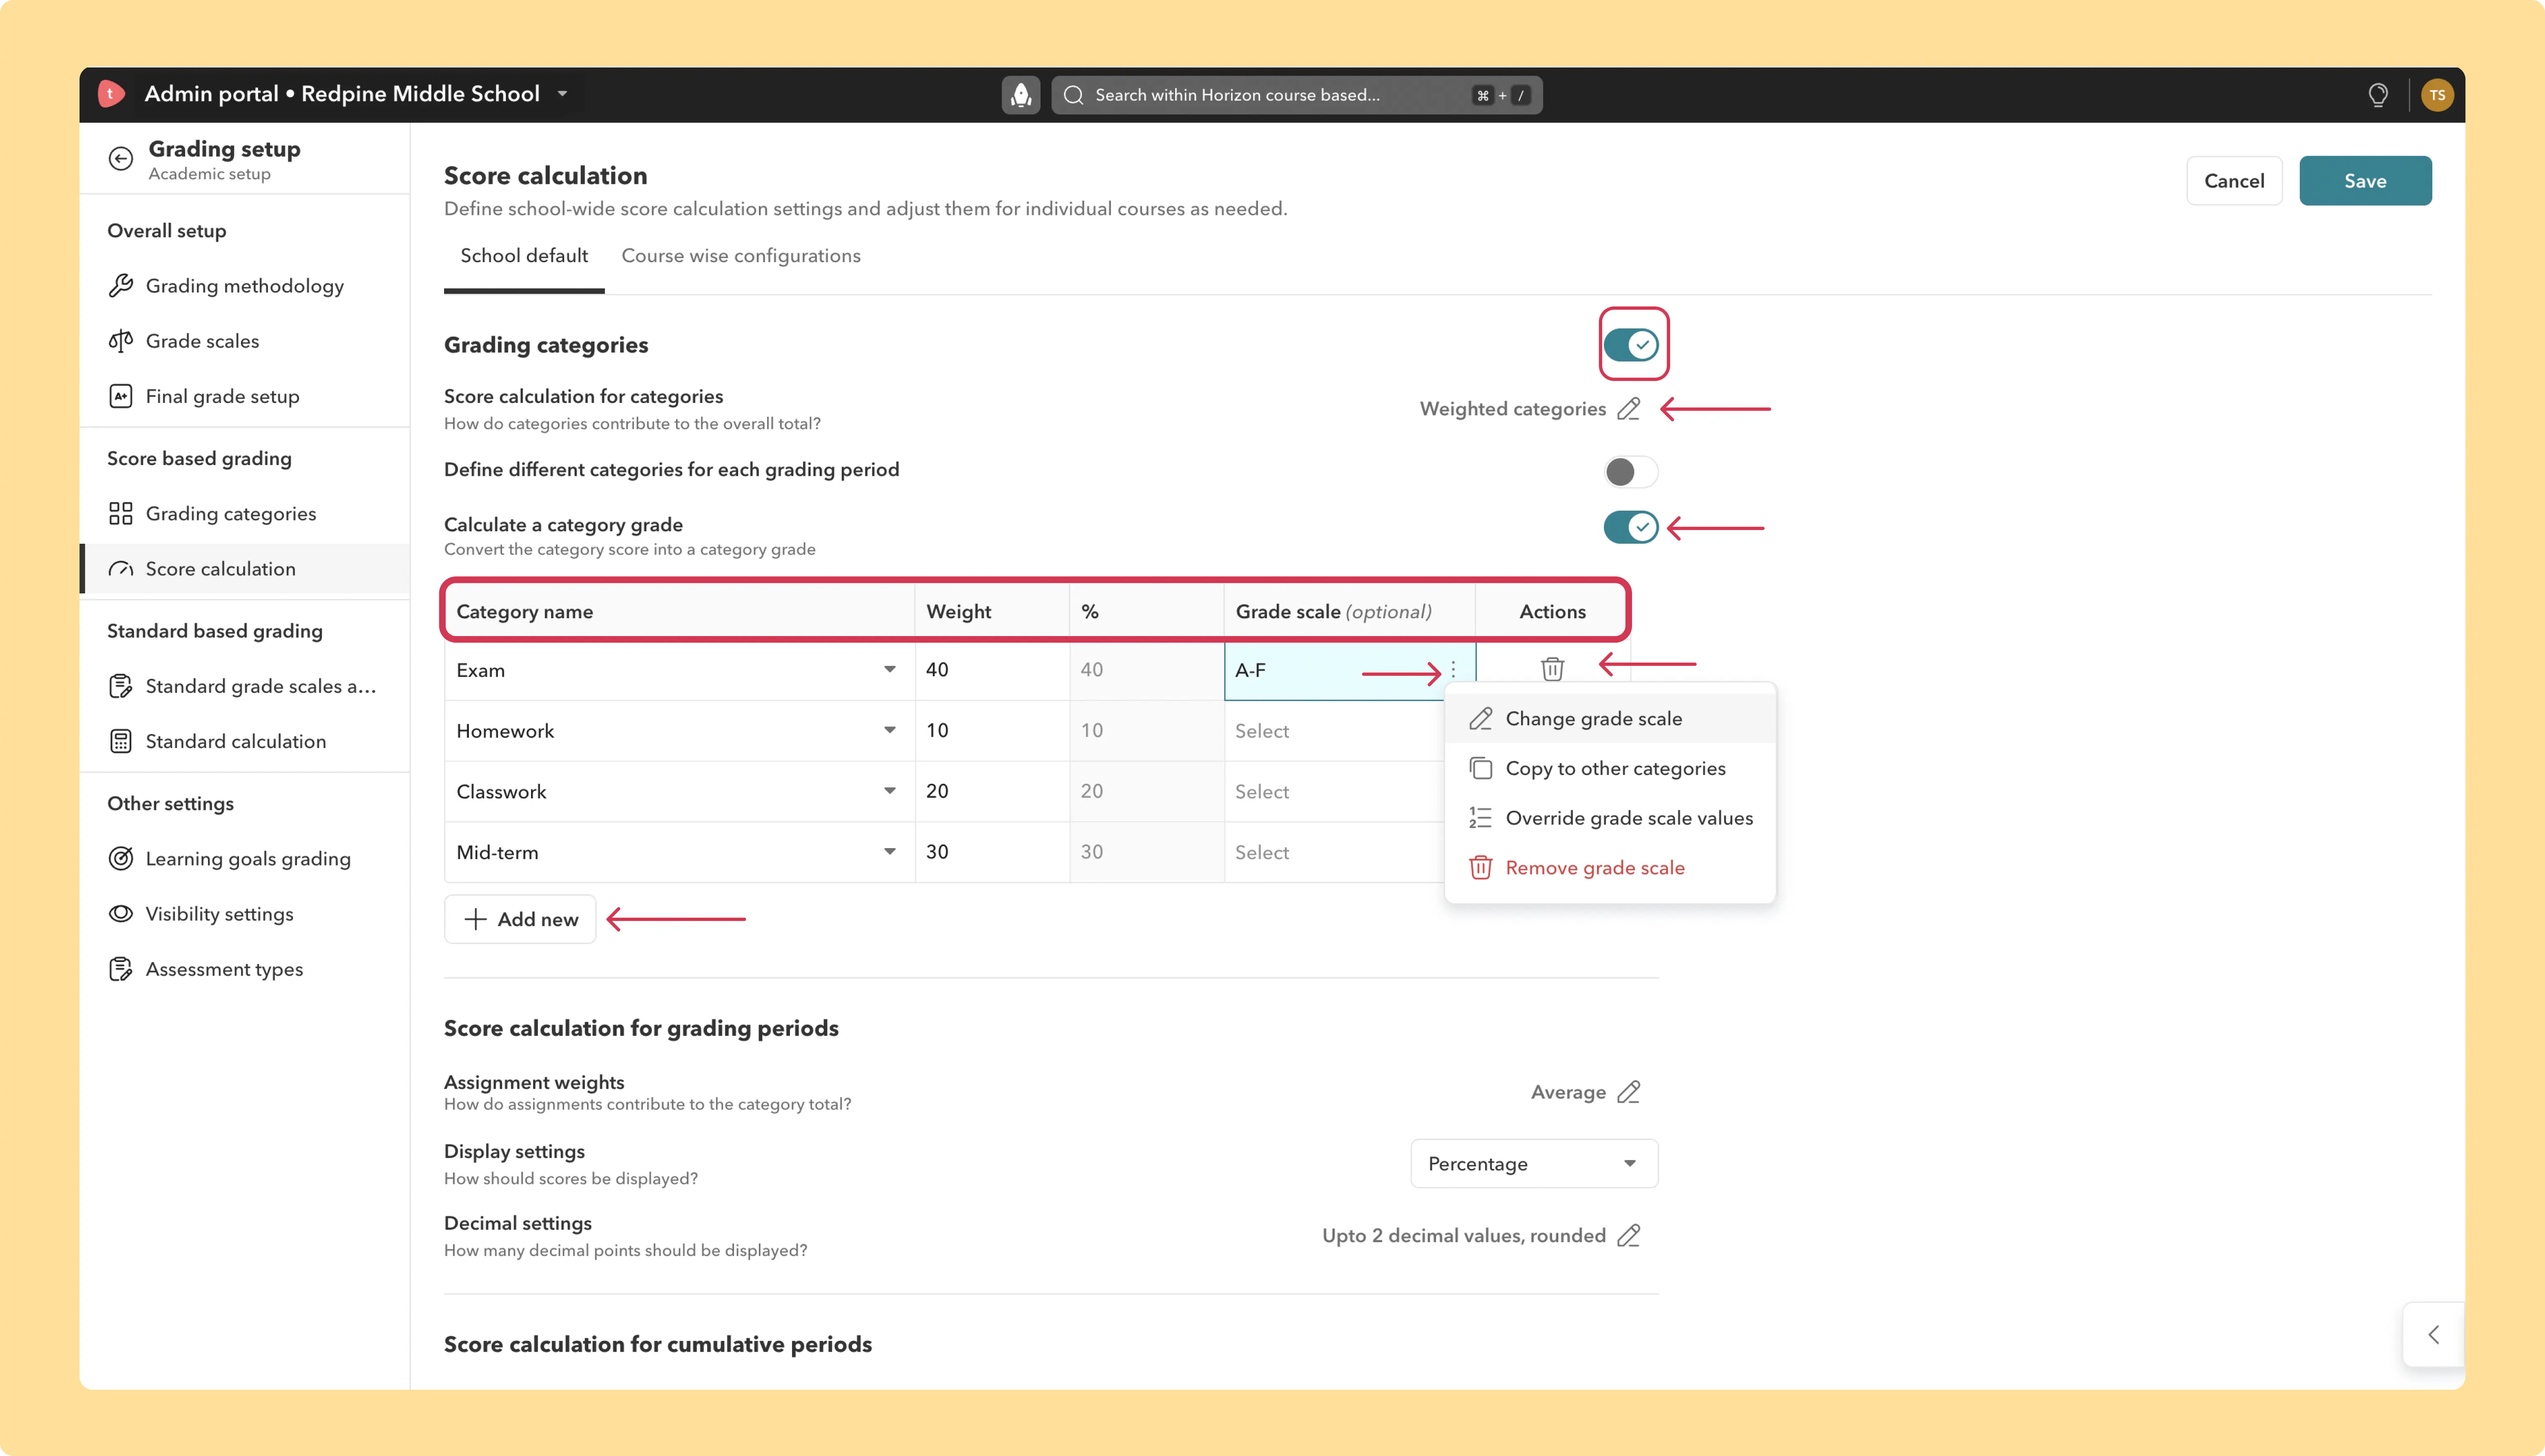Edit the Classwork weight field
The height and width of the screenshot is (1456, 2545).
[x=992, y=792]
